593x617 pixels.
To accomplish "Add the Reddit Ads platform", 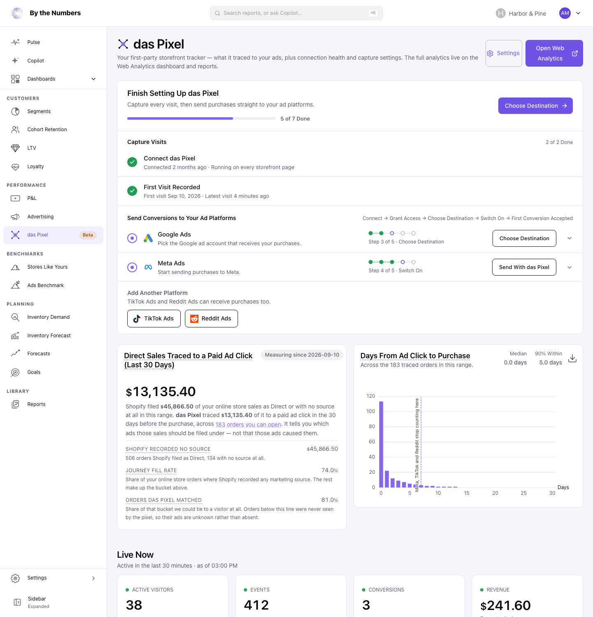I will tap(211, 319).
